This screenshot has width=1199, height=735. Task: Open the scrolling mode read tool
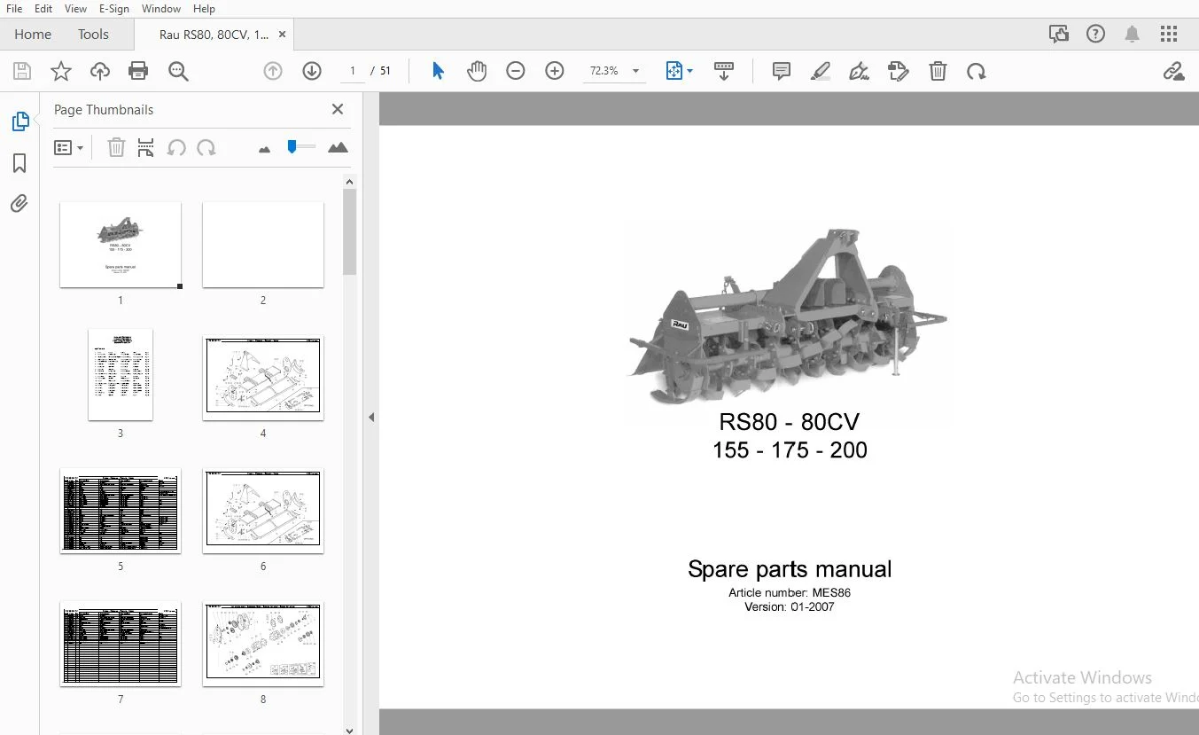[x=724, y=71]
